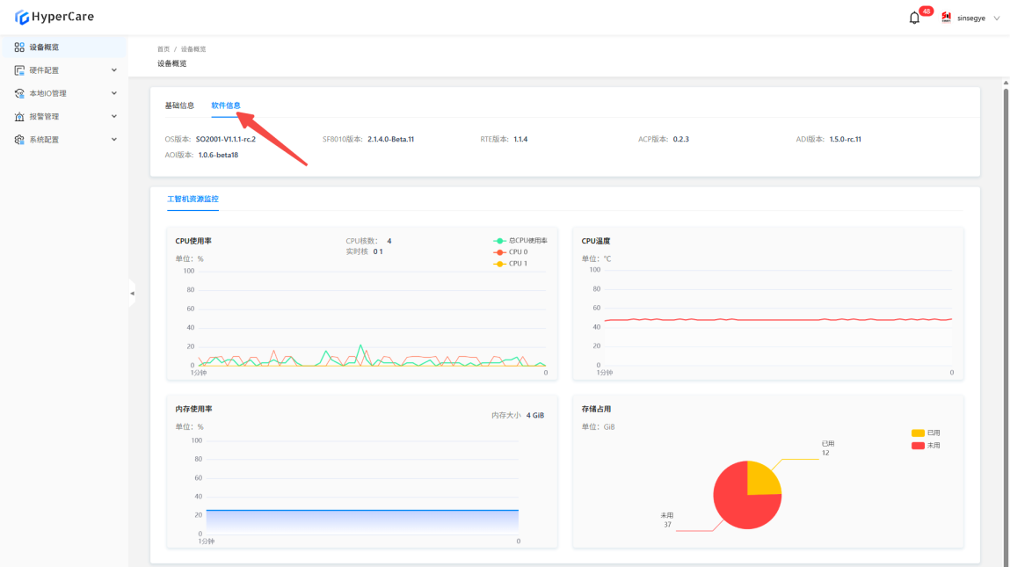The image size is (1010, 567).
Task: Toggle 总CPU使用率 legend series
Action: point(500,241)
